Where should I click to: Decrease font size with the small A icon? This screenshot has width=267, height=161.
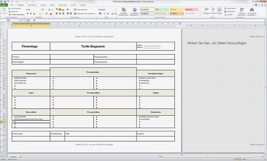tap(52, 10)
